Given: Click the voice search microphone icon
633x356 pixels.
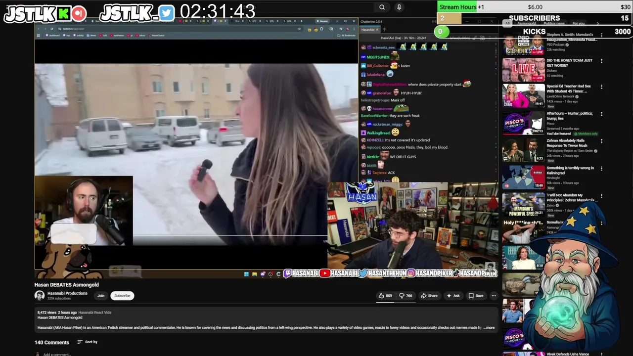Looking at the screenshot, I should pyautogui.click(x=399, y=7).
